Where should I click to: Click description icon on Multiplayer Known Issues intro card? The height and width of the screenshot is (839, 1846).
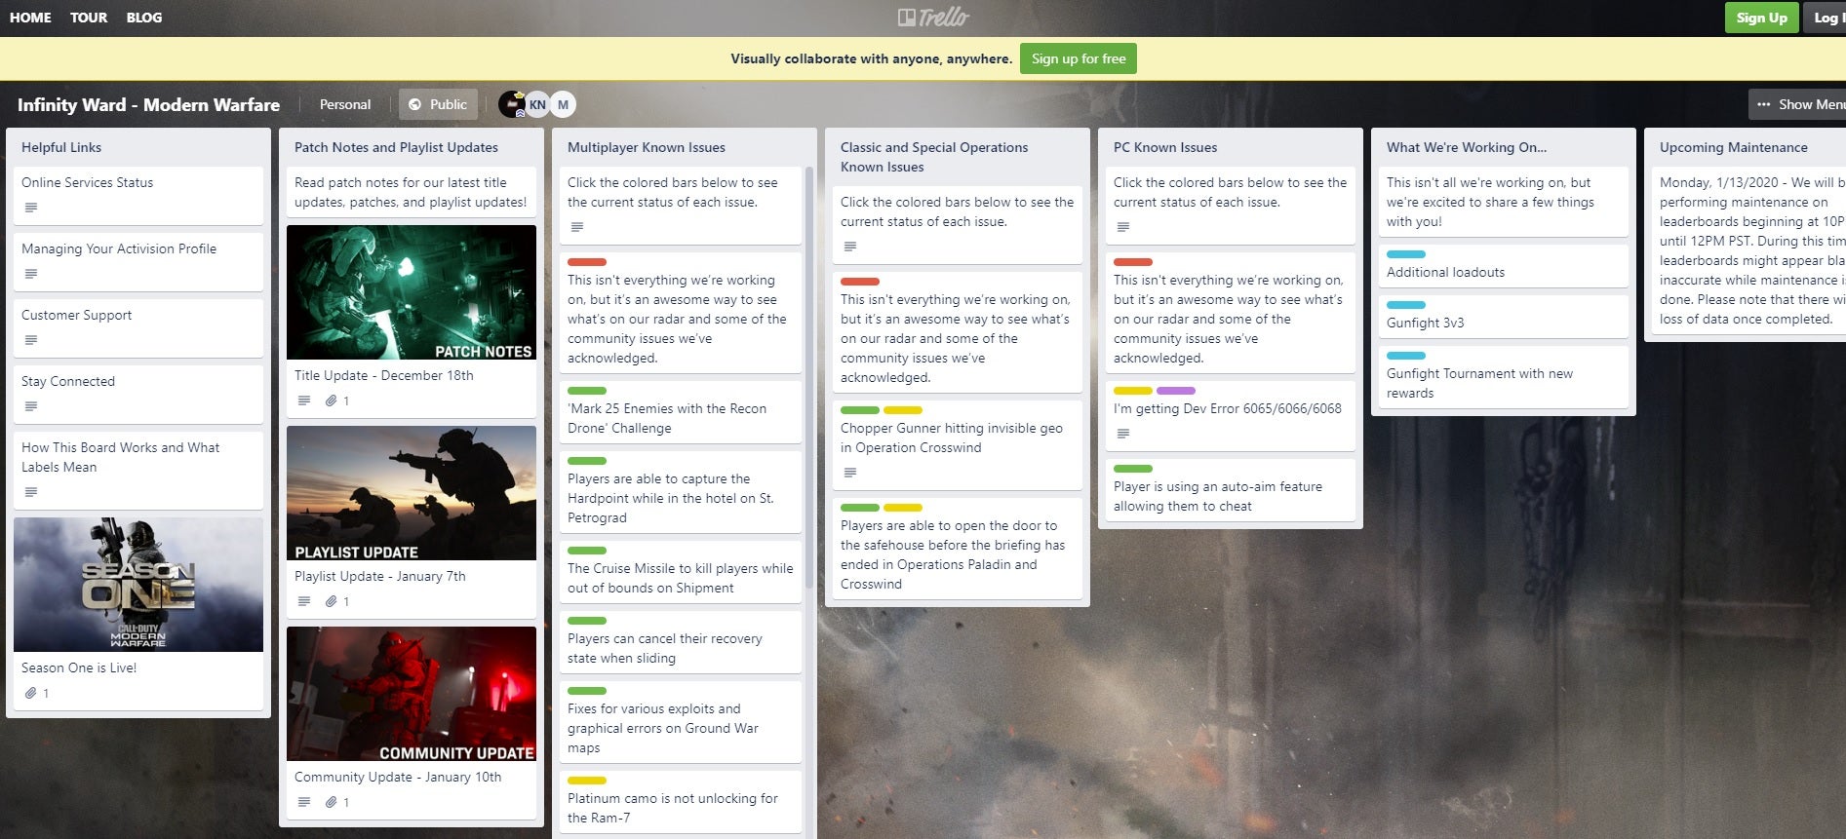(577, 227)
